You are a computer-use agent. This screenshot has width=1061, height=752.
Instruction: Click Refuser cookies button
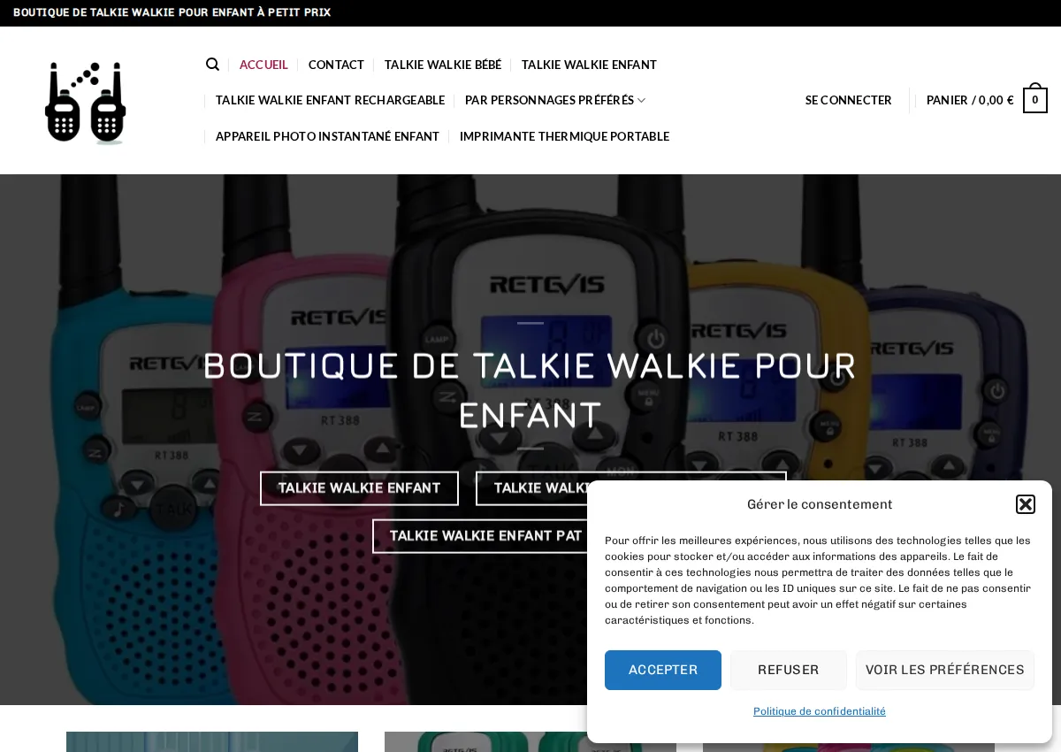click(x=789, y=670)
